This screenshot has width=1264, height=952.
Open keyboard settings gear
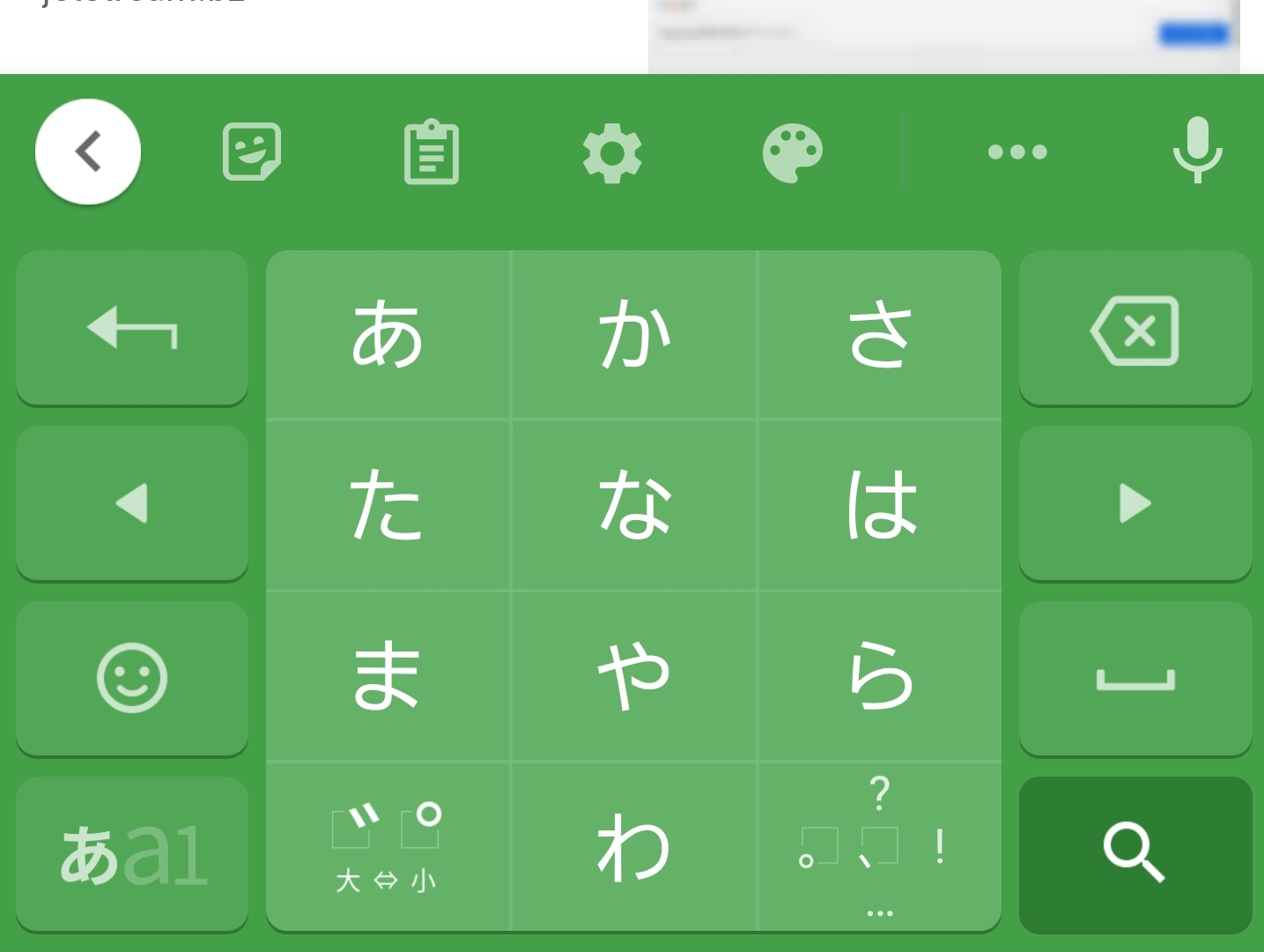(612, 153)
